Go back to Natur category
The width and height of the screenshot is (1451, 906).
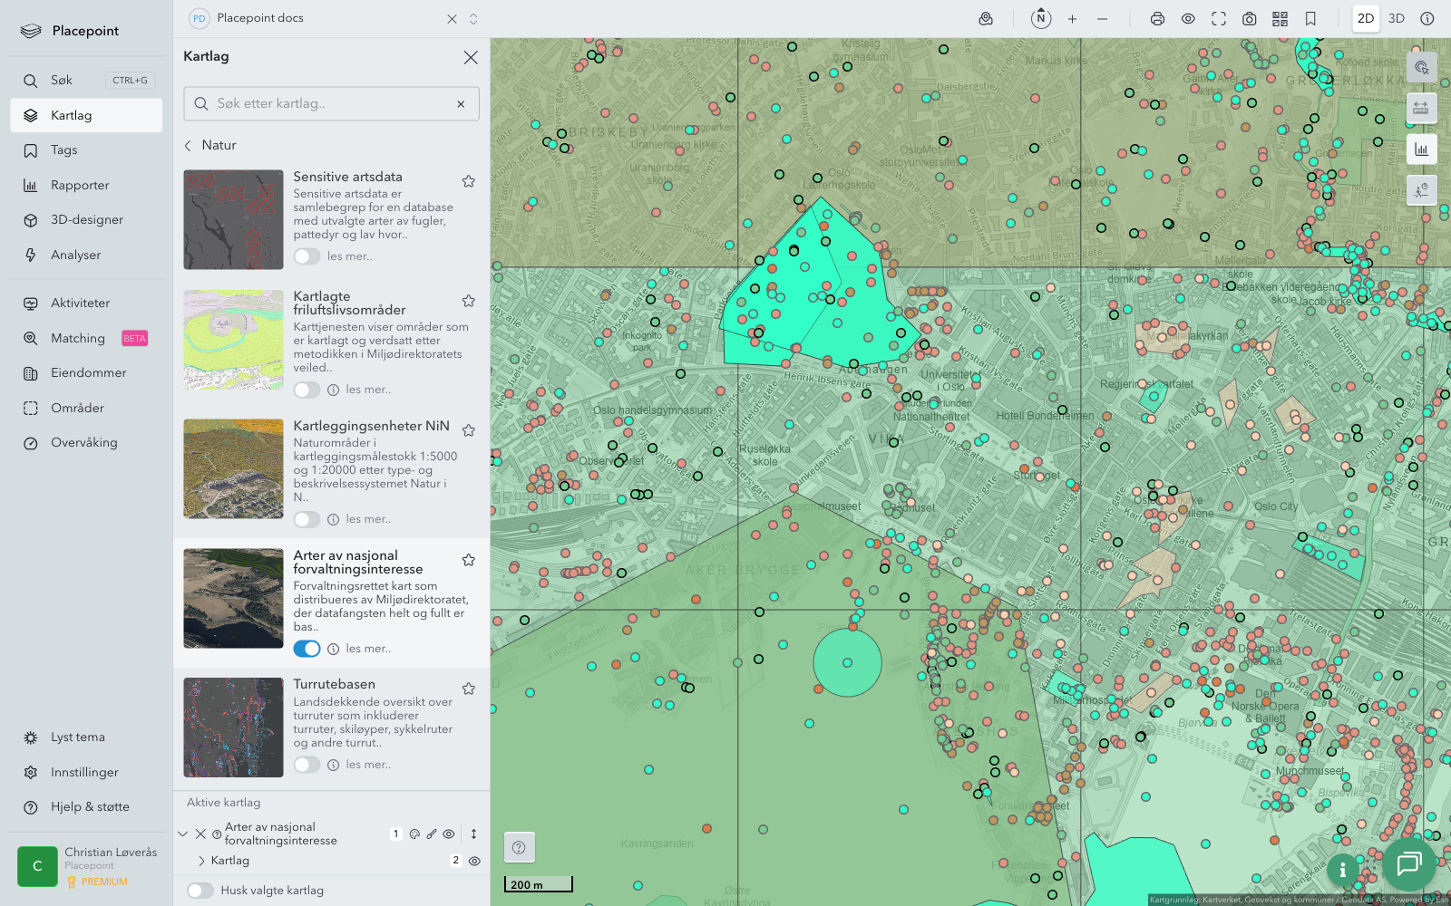pyautogui.click(x=189, y=145)
